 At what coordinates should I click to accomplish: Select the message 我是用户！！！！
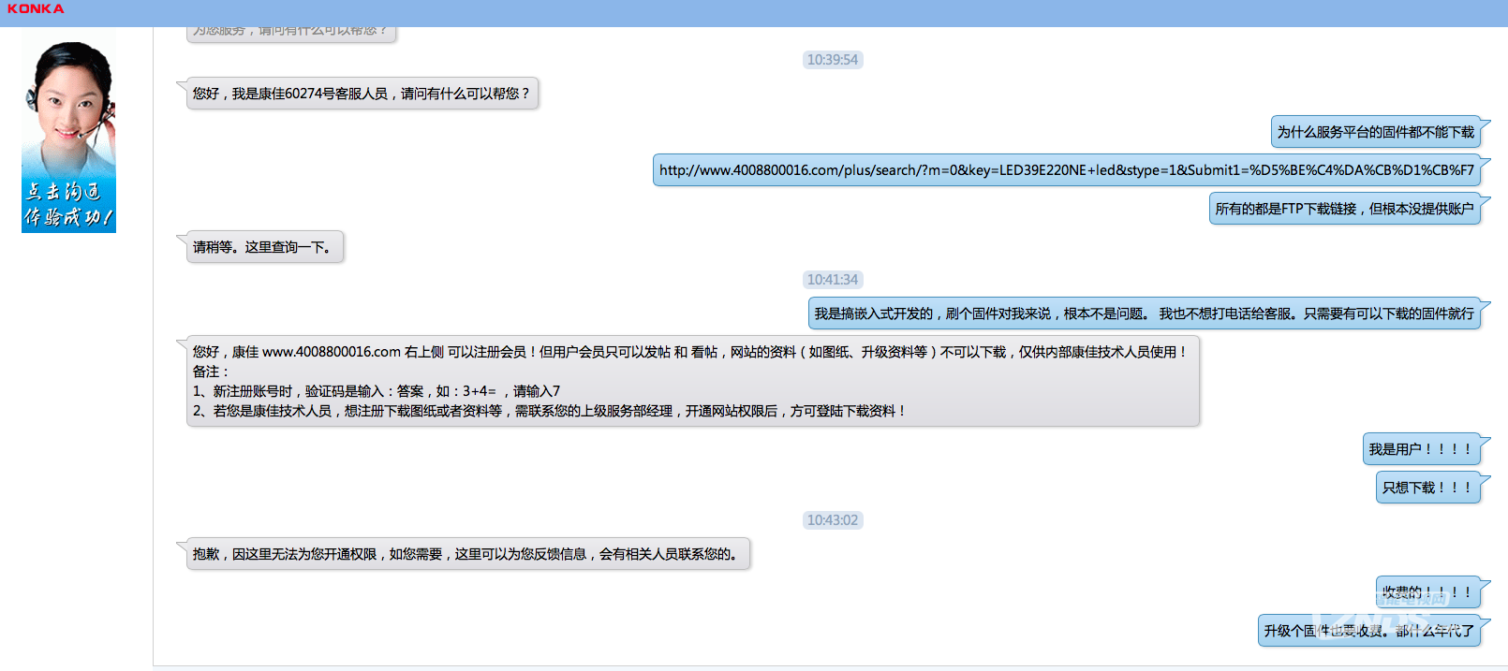pyautogui.click(x=1421, y=449)
